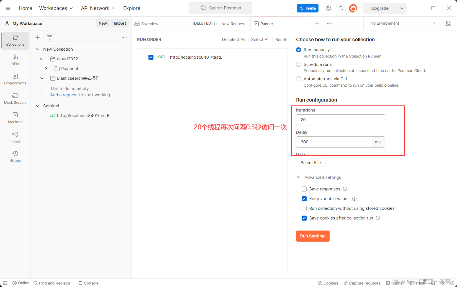Click info icon beside Save responses
This screenshot has height=287, width=457.
point(345,189)
